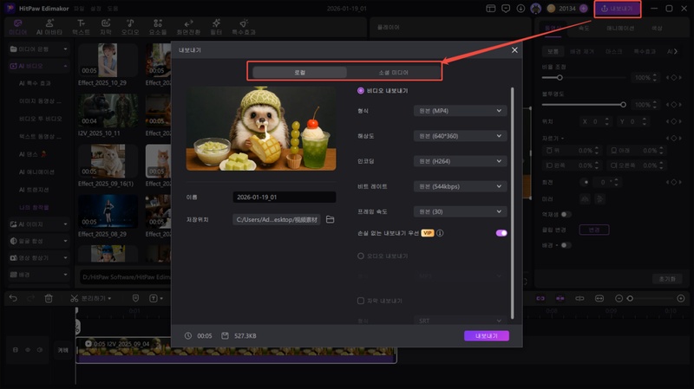Check the subtitle export checkbox

(361, 301)
